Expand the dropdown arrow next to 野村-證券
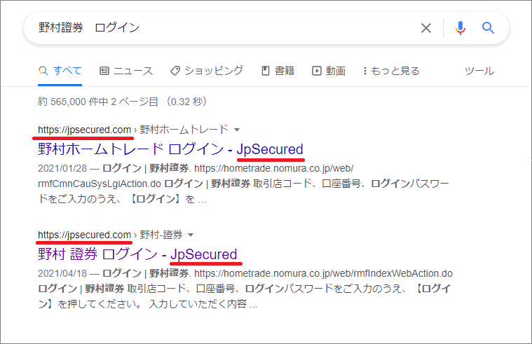Screen dimensions: 532x344 point(191,235)
